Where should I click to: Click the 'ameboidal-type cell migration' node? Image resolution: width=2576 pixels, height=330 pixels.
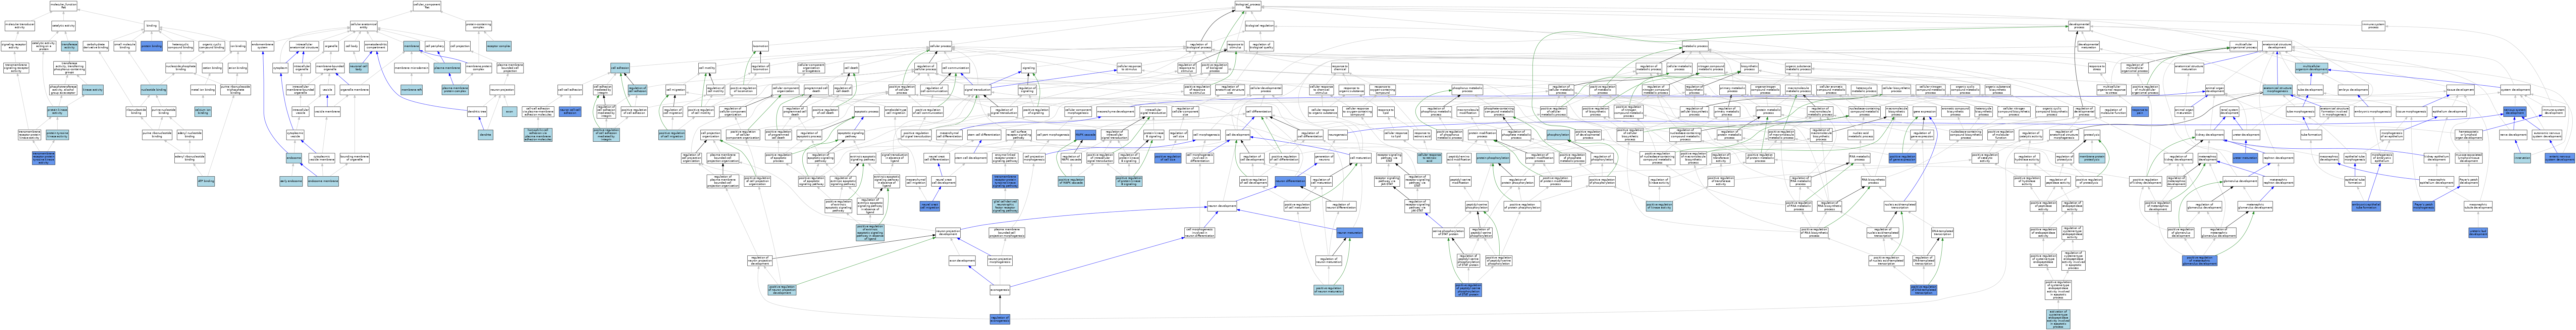(896, 112)
